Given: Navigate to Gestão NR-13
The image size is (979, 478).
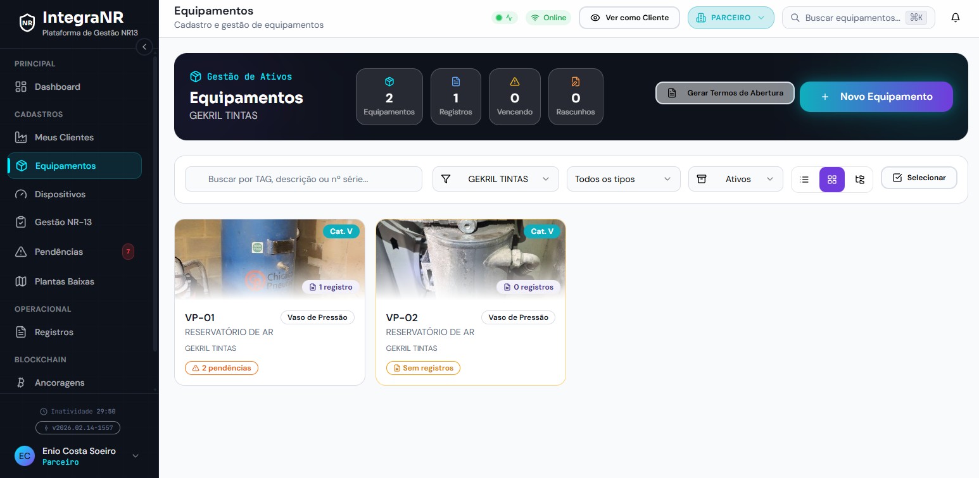Looking at the screenshot, I should (x=75, y=222).
